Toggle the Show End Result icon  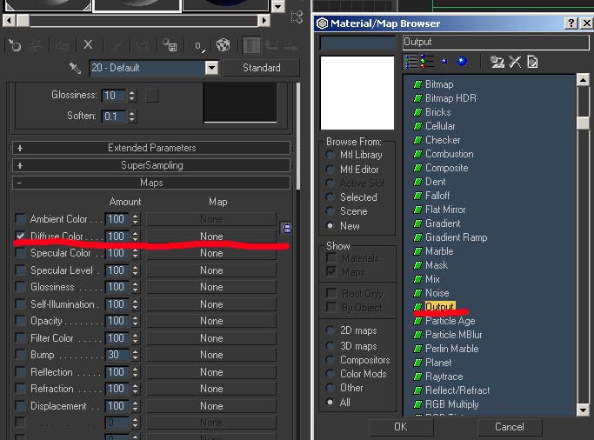251,45
